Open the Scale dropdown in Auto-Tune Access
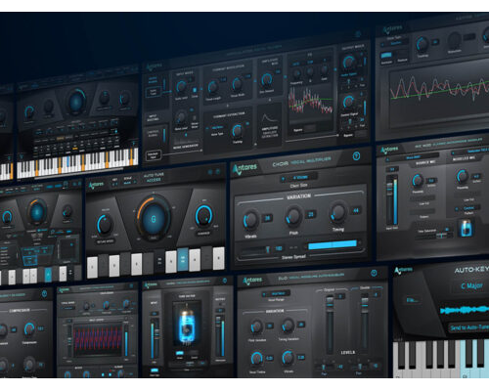 coord(130,183)
